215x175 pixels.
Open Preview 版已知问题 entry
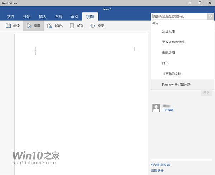[182, 84]
